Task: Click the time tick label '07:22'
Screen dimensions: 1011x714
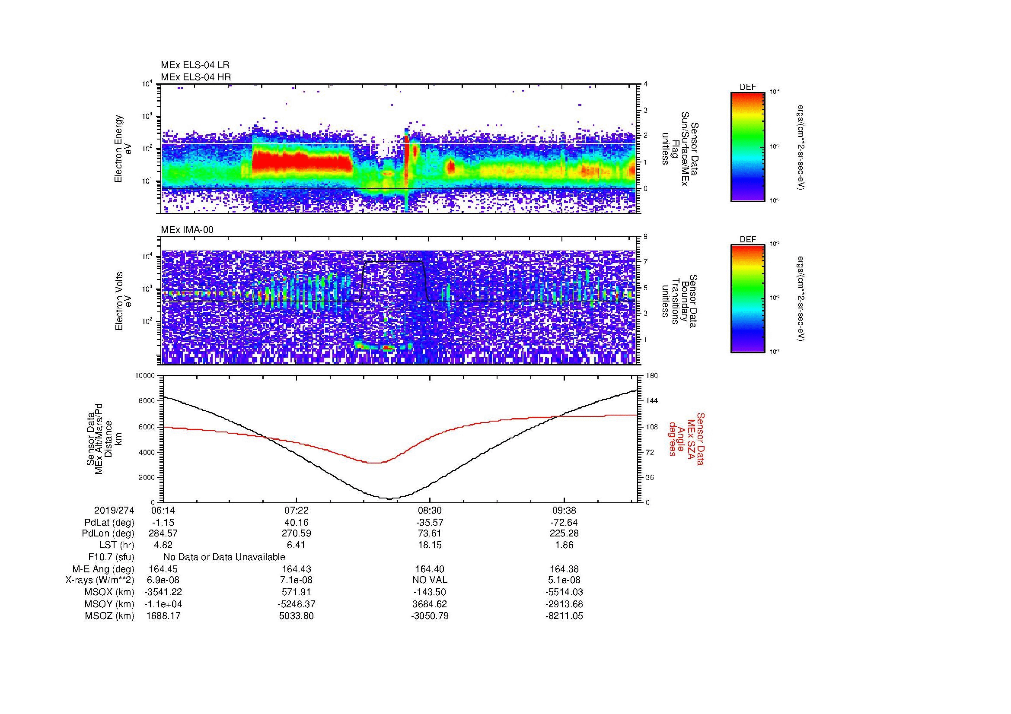Action: [297, 510]
